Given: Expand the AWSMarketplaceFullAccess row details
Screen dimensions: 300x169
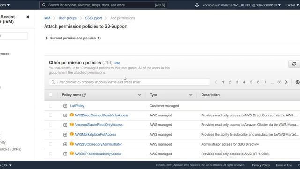Looking at the screenshot, I should tap(65, 135).
